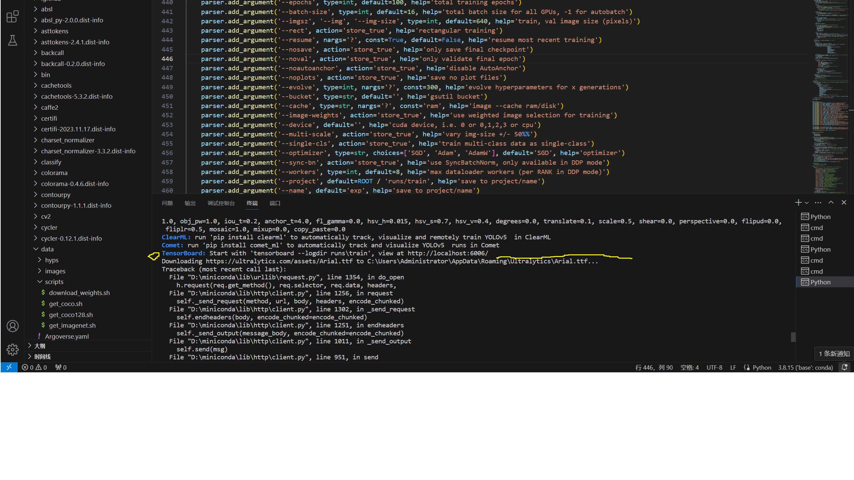This screenshot has height=480, width=854.
Task: Click the notifications bell in status bar
Action: tap(844, 367)
